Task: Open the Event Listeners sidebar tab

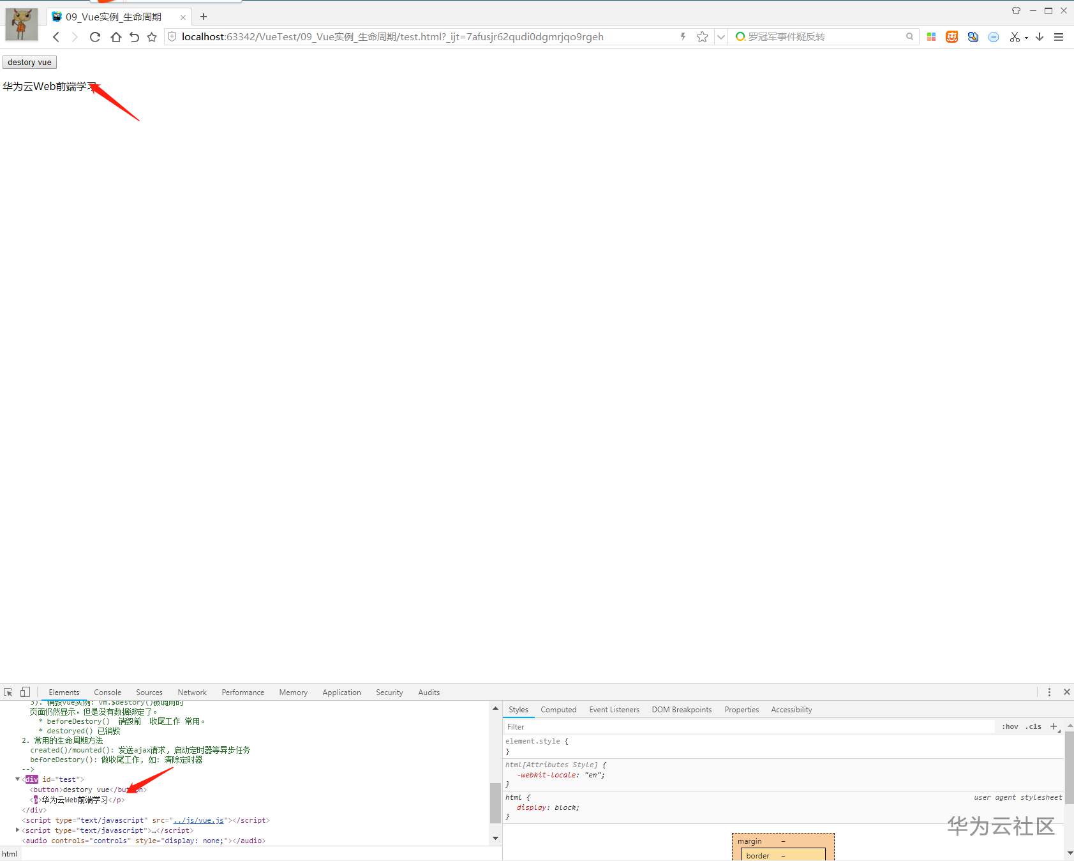Action: tap(614, 710)
